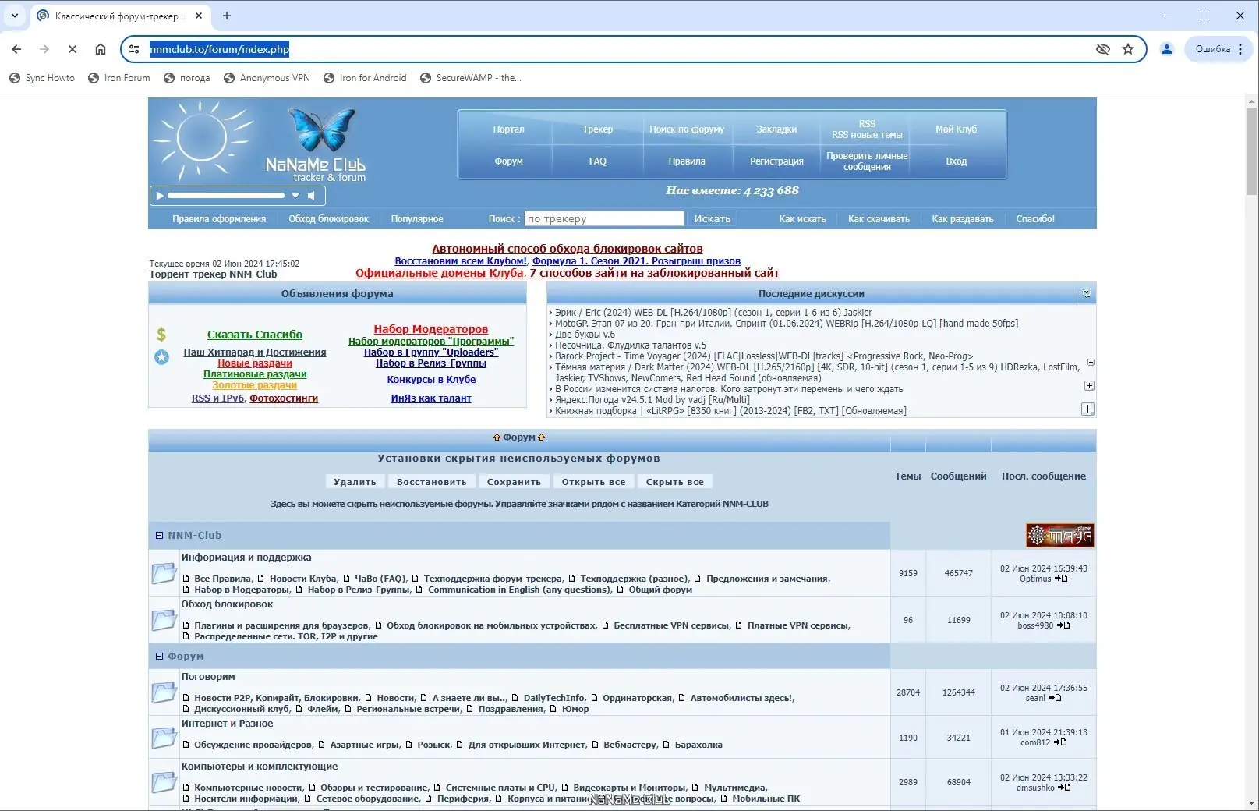Open the Закладки menu item

(776, 129)
